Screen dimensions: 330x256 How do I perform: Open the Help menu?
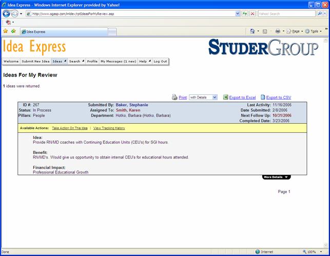145,62
